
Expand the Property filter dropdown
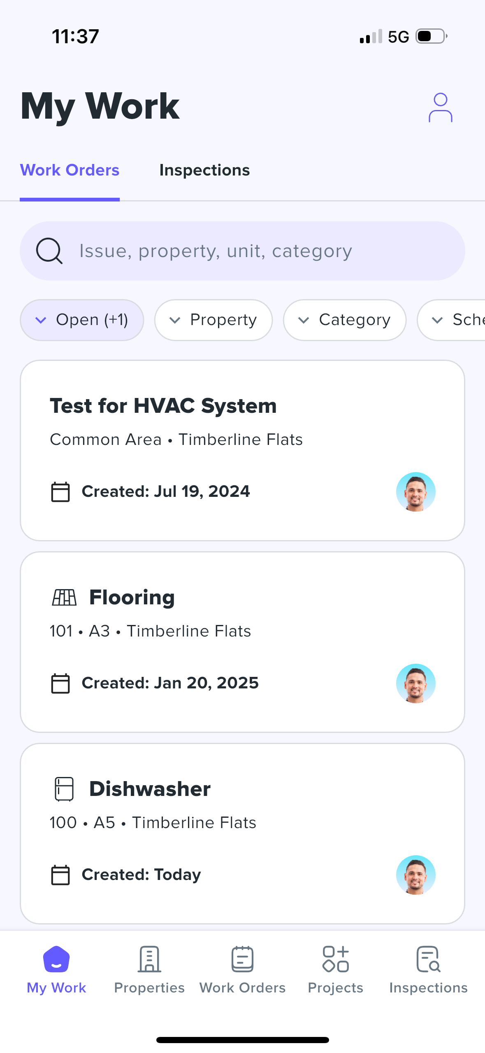tap(213, 320)
